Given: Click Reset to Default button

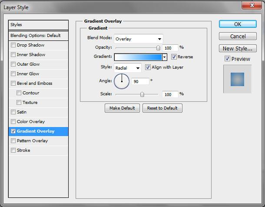Looking at the screenshot, I should click(162, 108).
